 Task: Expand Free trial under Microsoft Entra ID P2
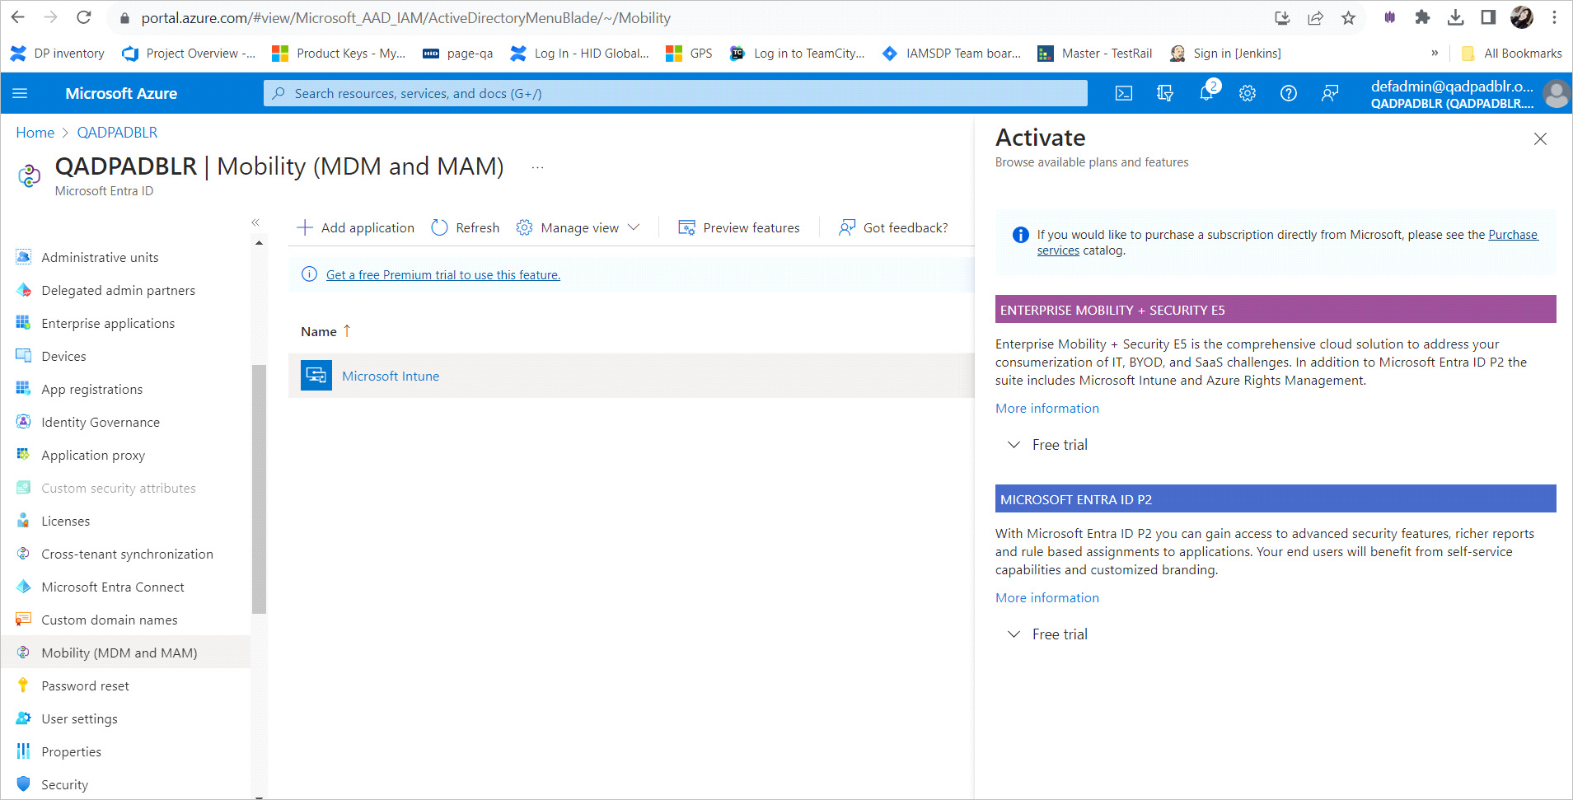coord(1047,634)
